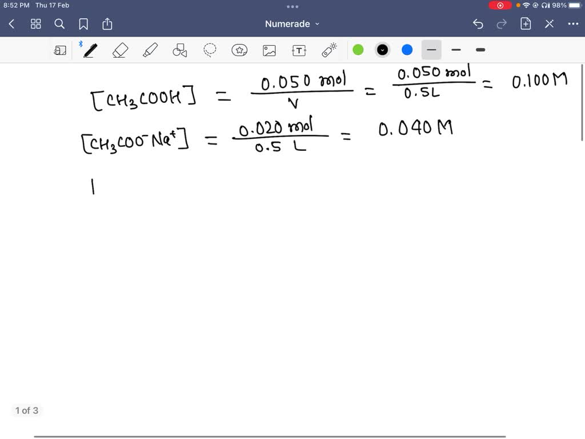
Task: Open the Numerade title dropdown
Action: point(292,24)
